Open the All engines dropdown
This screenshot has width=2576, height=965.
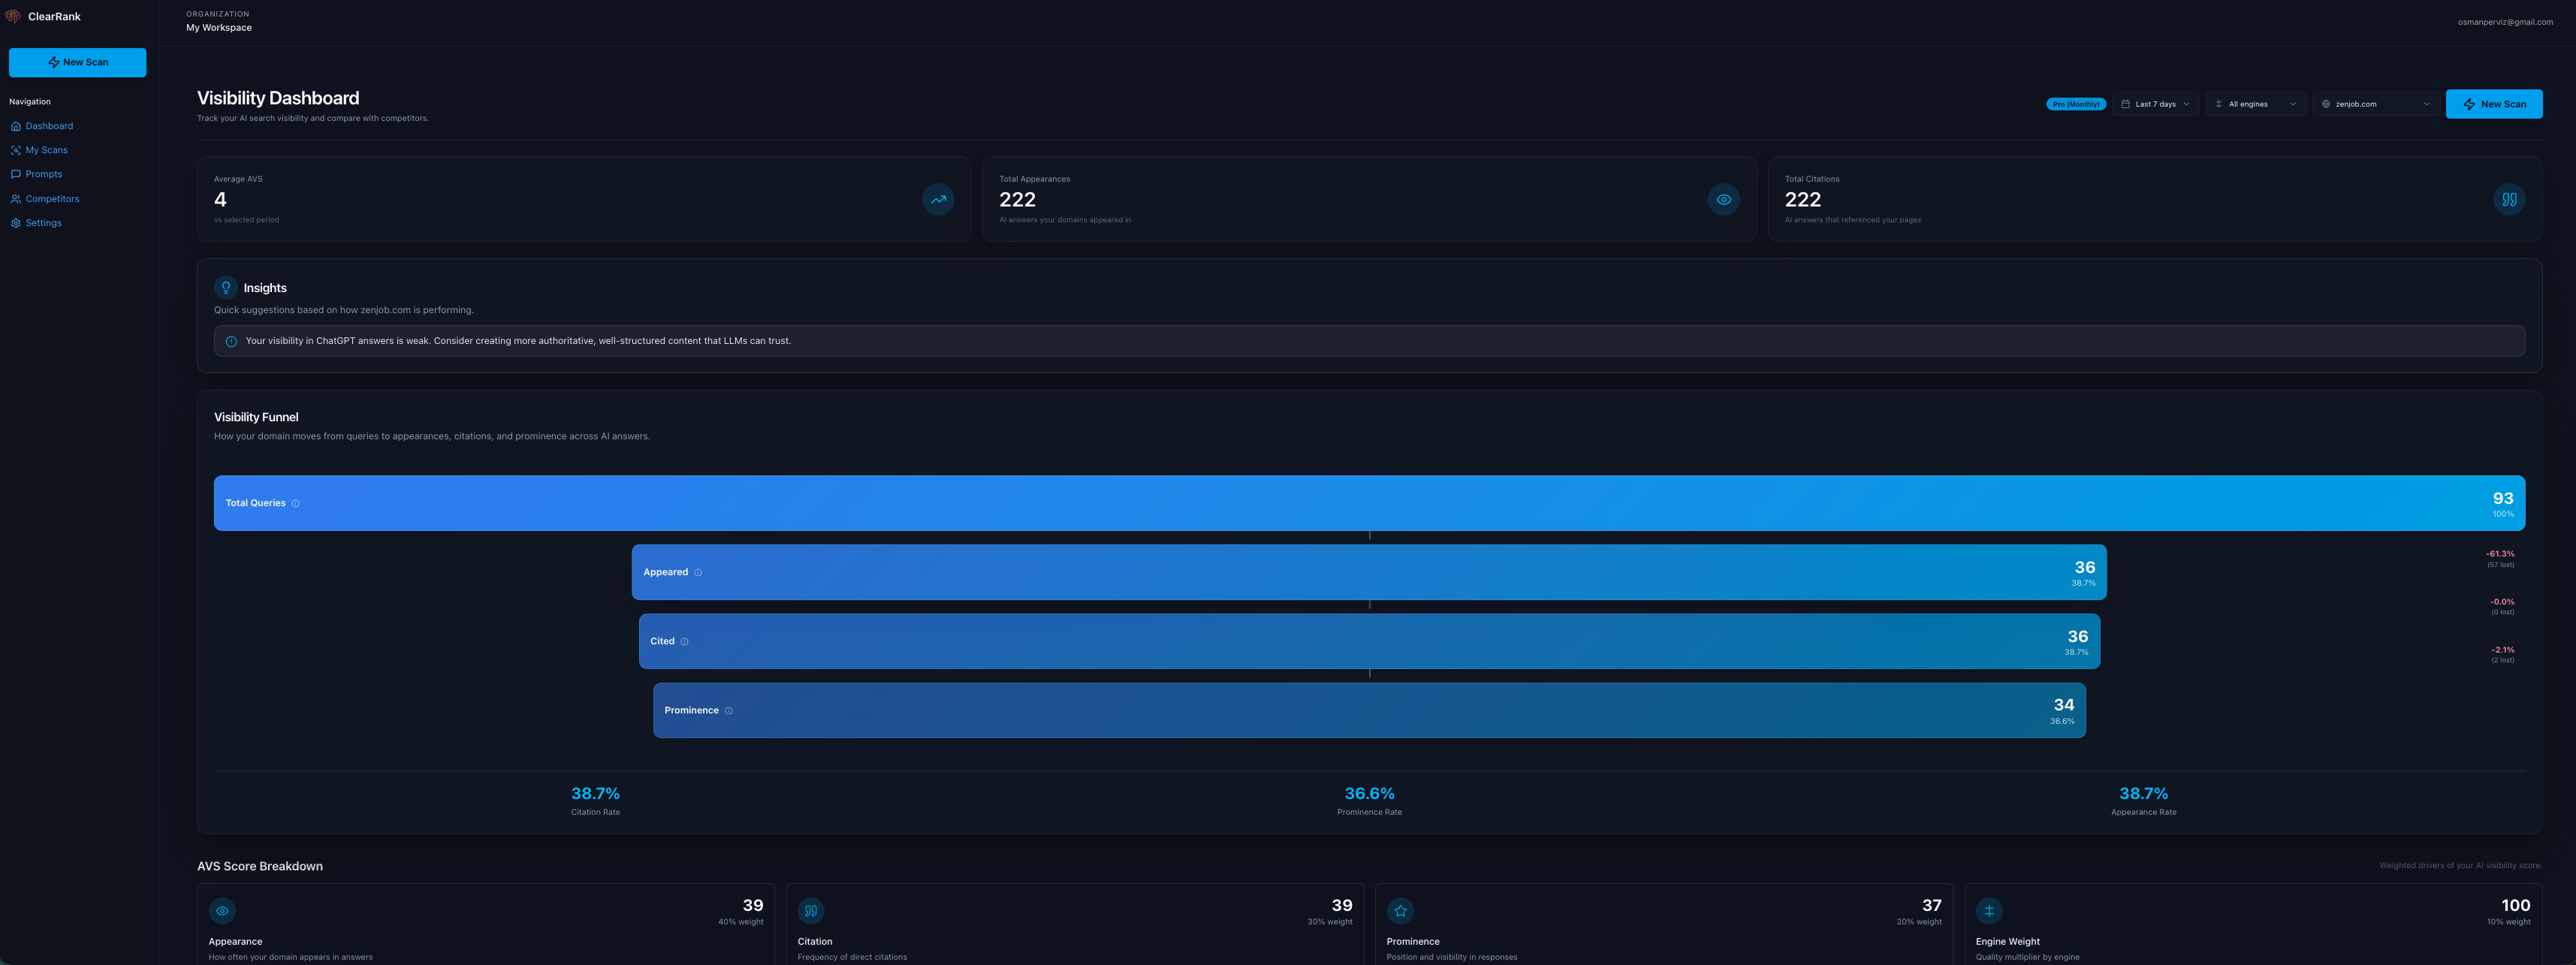tap(2255, 103)
